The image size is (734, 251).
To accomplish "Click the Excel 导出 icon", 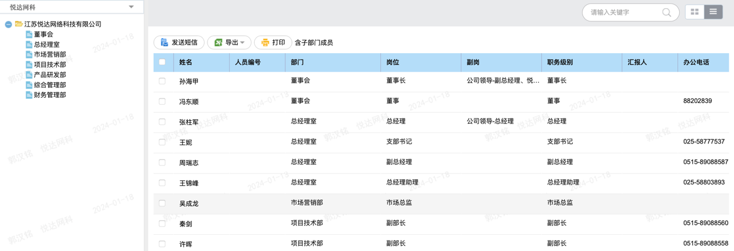I will tap(218, 42).
